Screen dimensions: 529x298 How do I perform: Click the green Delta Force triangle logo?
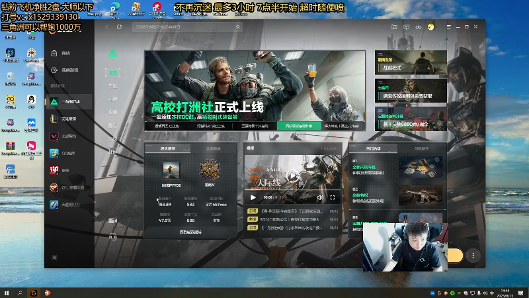[x=113, y=54]
